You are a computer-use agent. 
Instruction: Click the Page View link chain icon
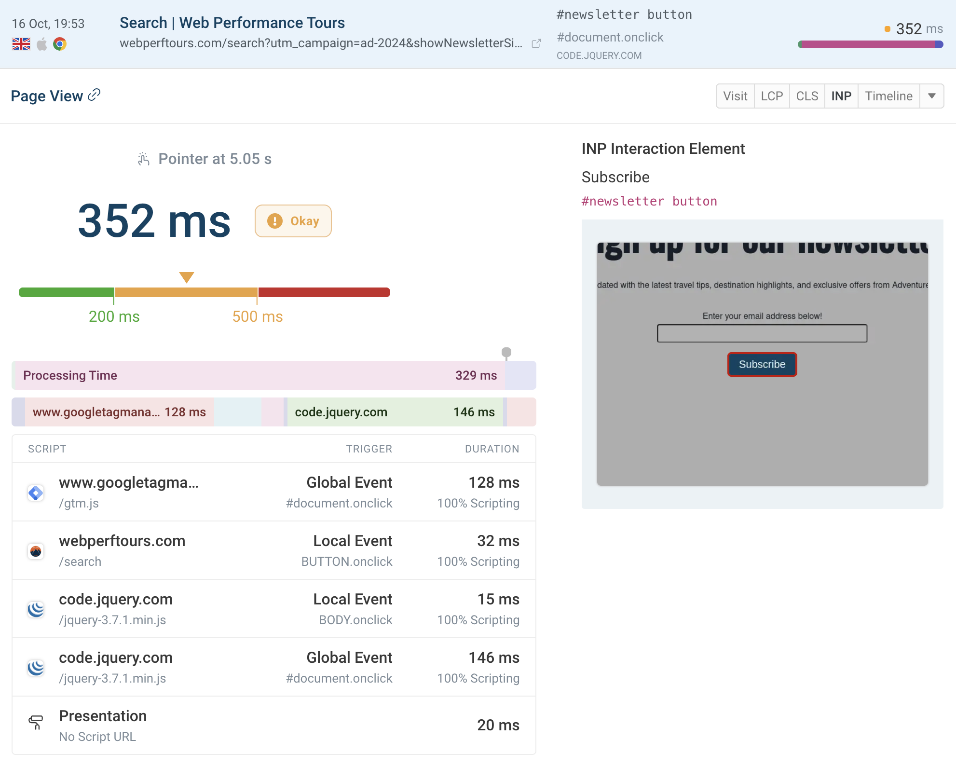[x=95, y=95]
